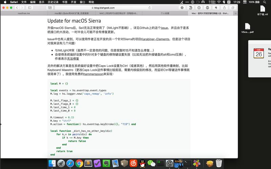Open the hammerspoon link
Viewport: 271px width, 169px height.
[x=93, y=74]
